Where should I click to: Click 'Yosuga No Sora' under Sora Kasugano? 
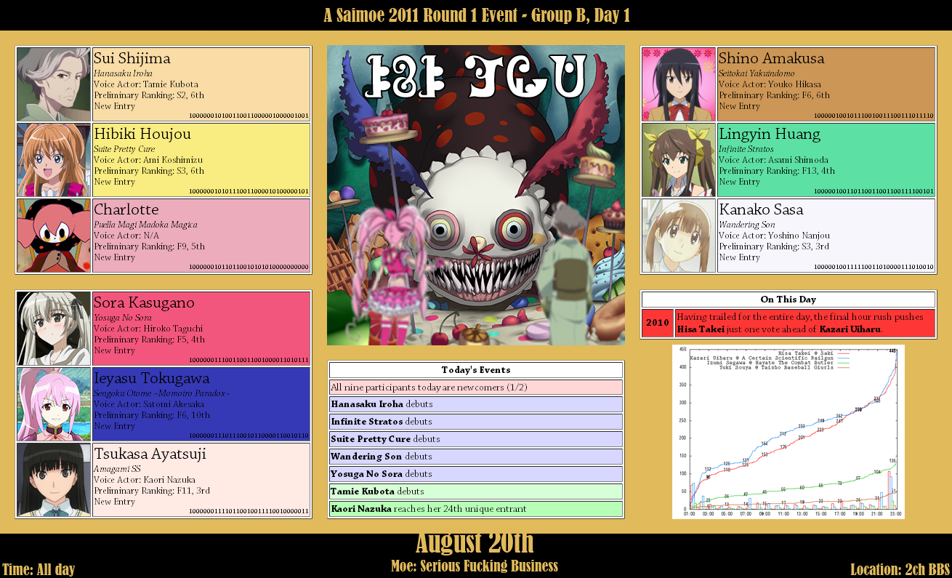[122, 318]
